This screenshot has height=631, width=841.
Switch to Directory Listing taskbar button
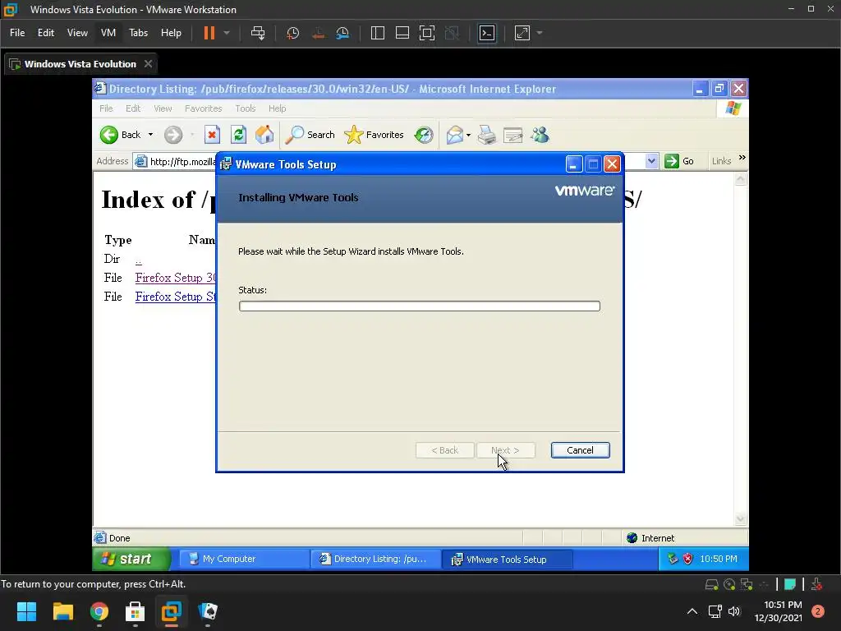375,559
